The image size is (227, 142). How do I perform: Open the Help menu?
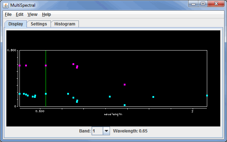46,14
